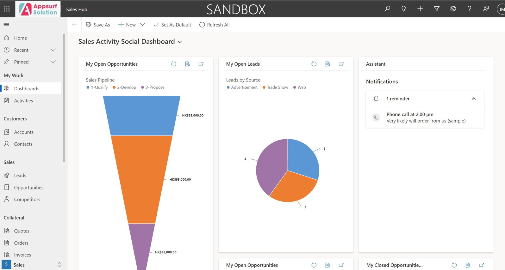View records for My Open Leads
The height and width of the screenshot is (270, 505).
pyautogui.click(x=327, y=64)
